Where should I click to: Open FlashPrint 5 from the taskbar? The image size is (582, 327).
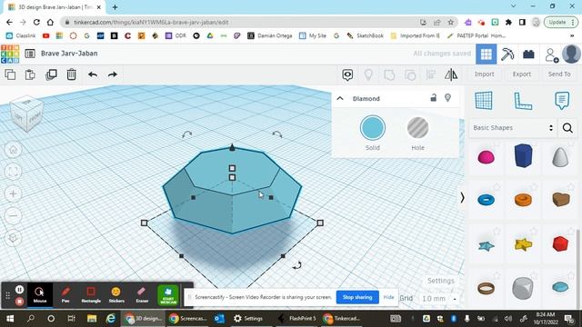297,319
